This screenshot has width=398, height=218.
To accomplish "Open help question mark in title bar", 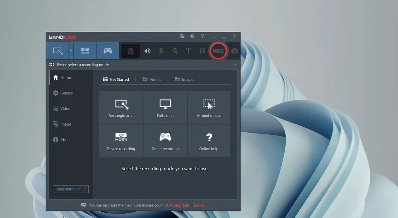I will click(202, 36).
